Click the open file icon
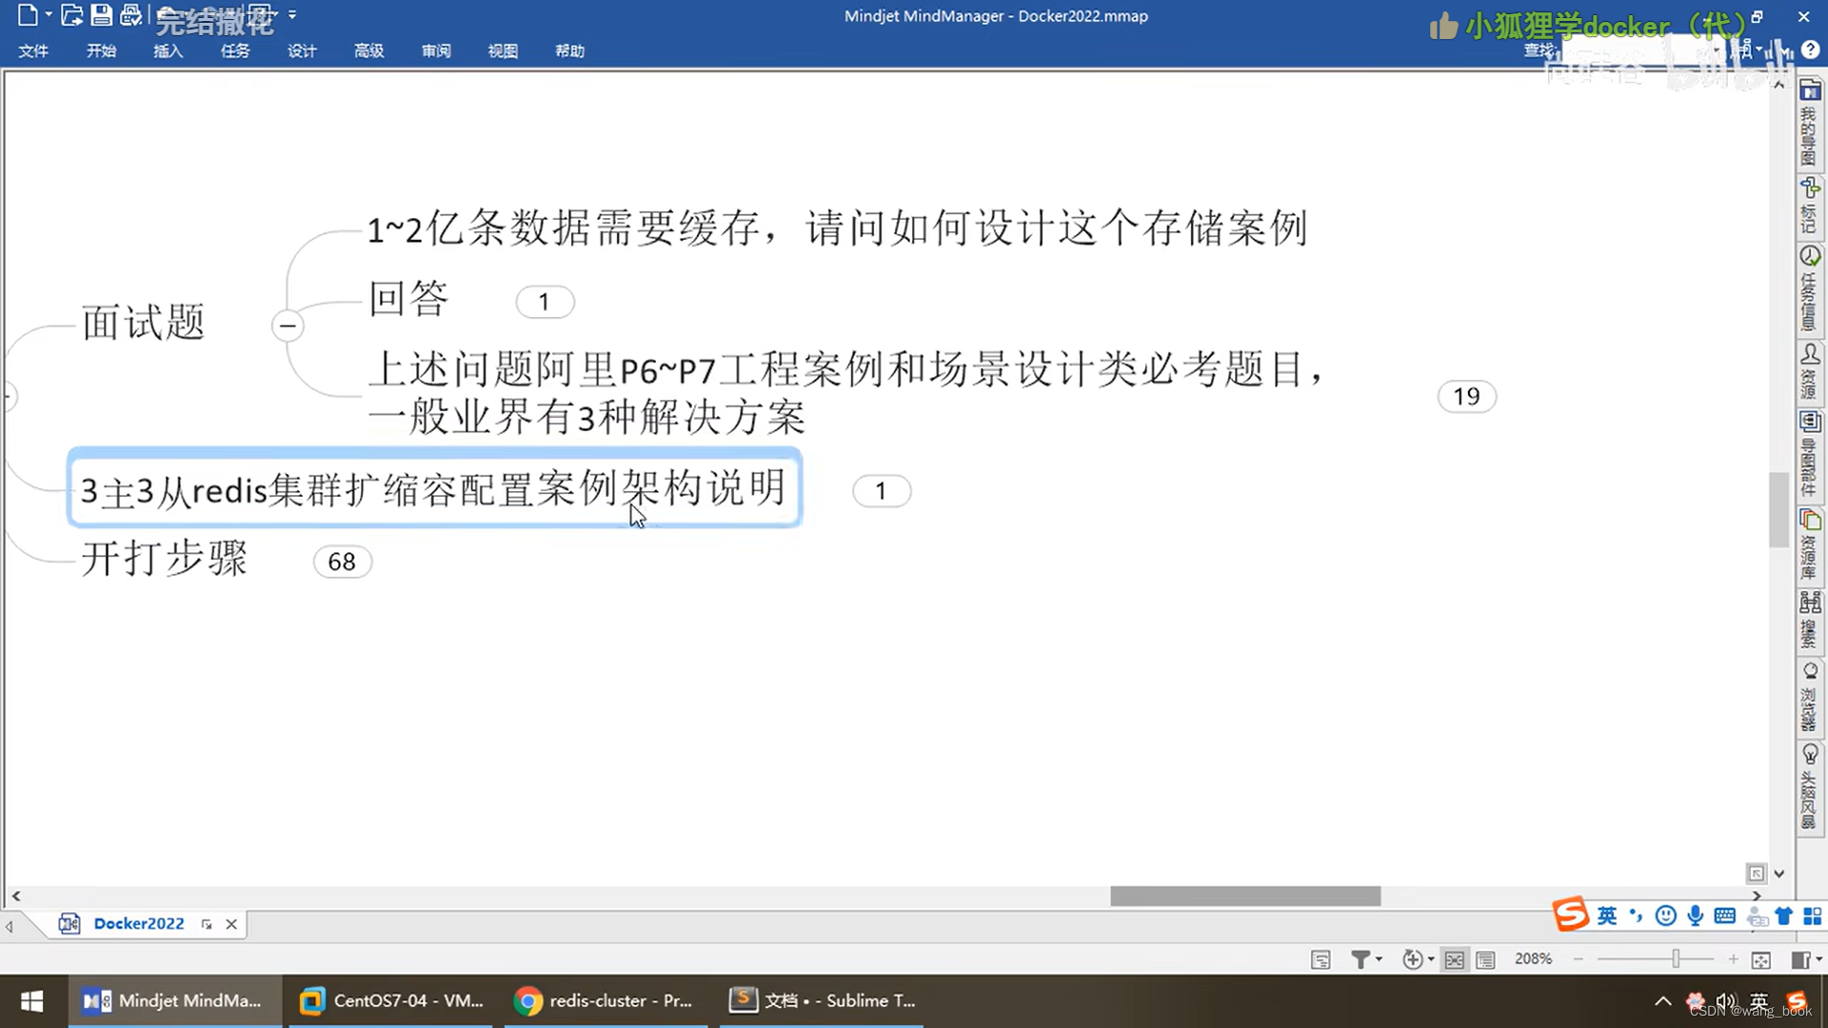1828x1028 pixels. (x=71, y=15)
